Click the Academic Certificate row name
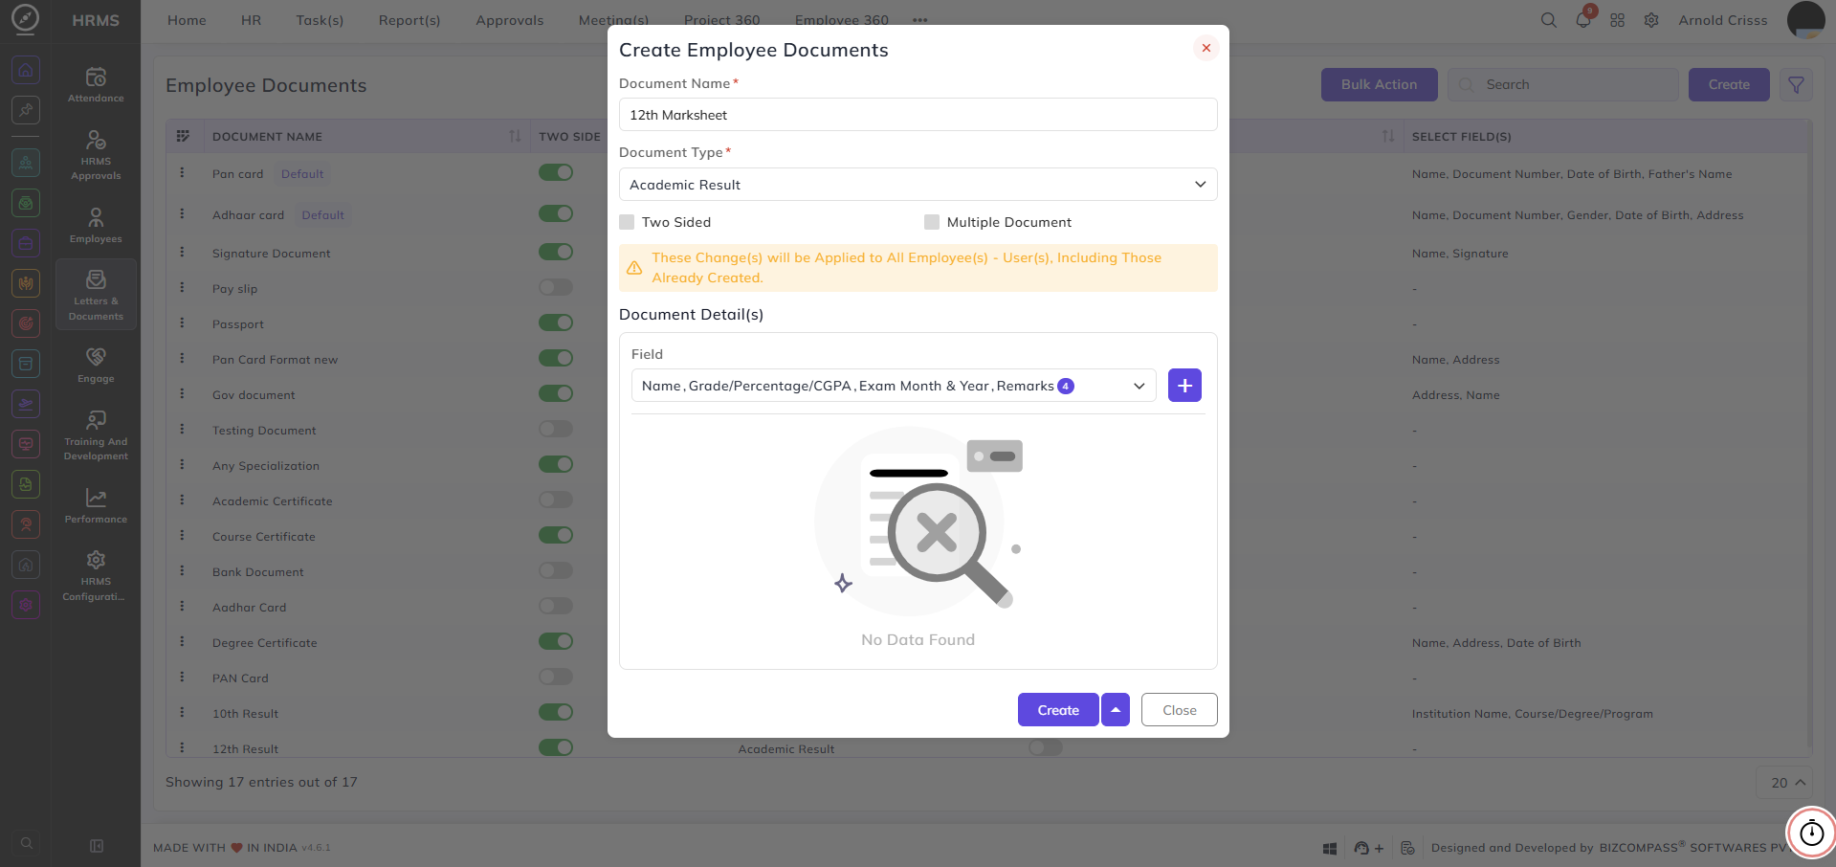 click(x=273, y=501)
